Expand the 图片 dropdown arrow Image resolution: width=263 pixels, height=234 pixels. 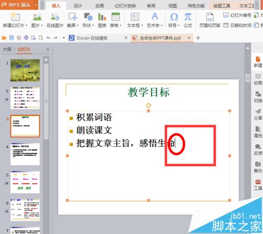click(x=42, y=26)
